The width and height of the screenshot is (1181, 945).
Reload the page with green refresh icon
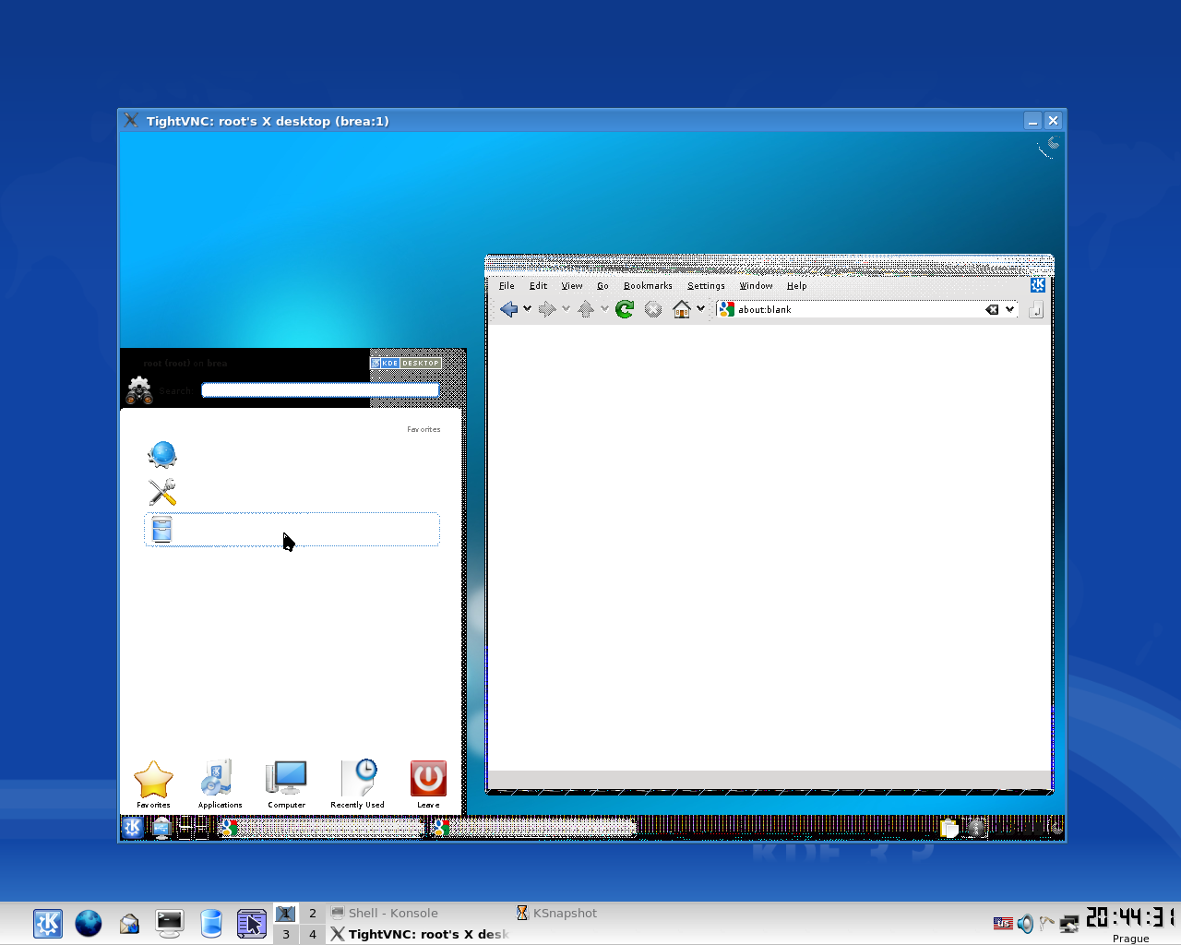[625, 309]
